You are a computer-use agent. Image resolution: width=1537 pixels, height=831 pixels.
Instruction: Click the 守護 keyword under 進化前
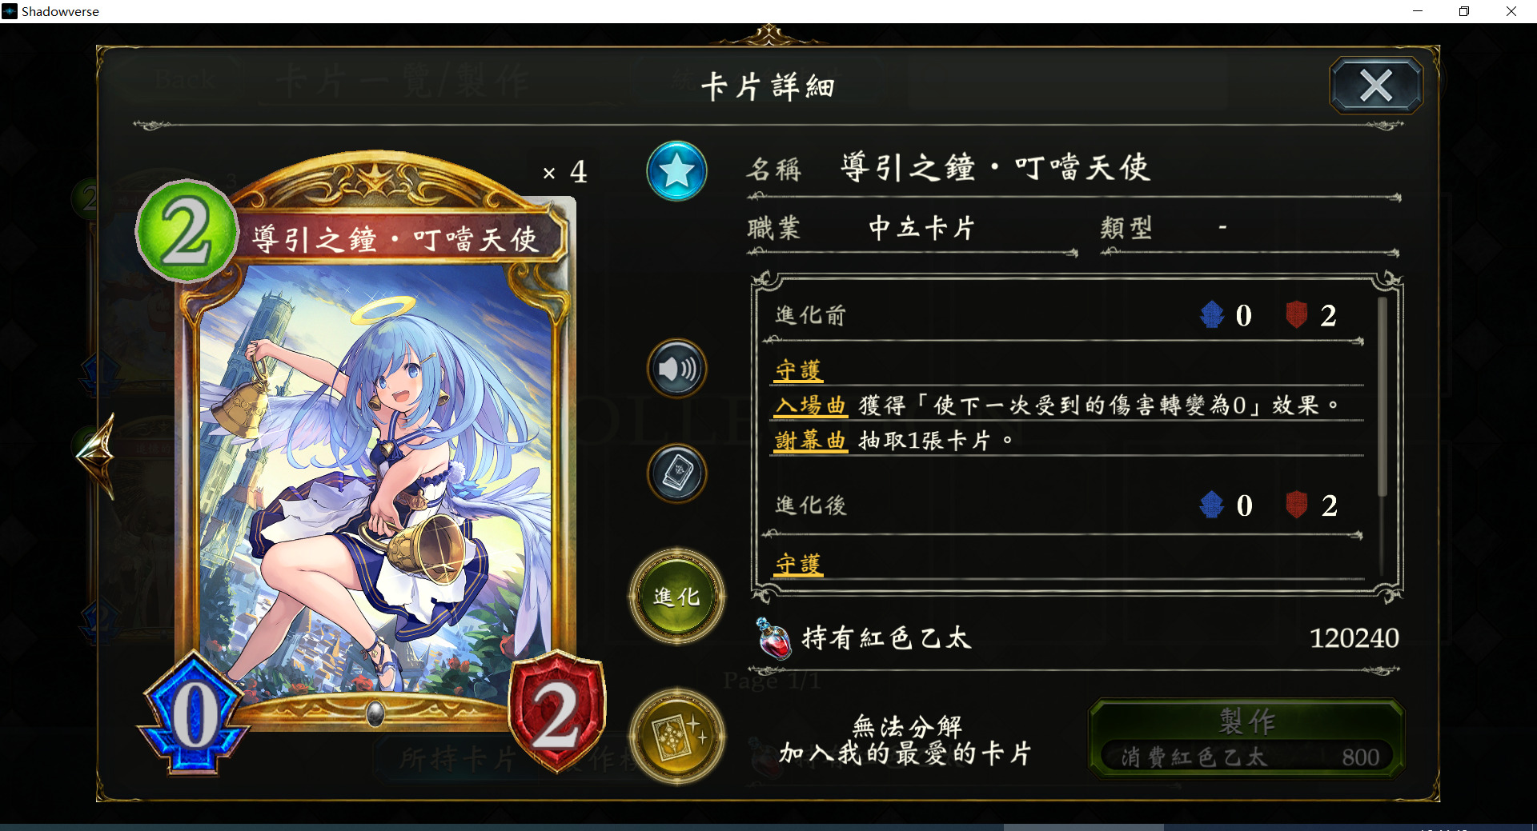(798, 370)
